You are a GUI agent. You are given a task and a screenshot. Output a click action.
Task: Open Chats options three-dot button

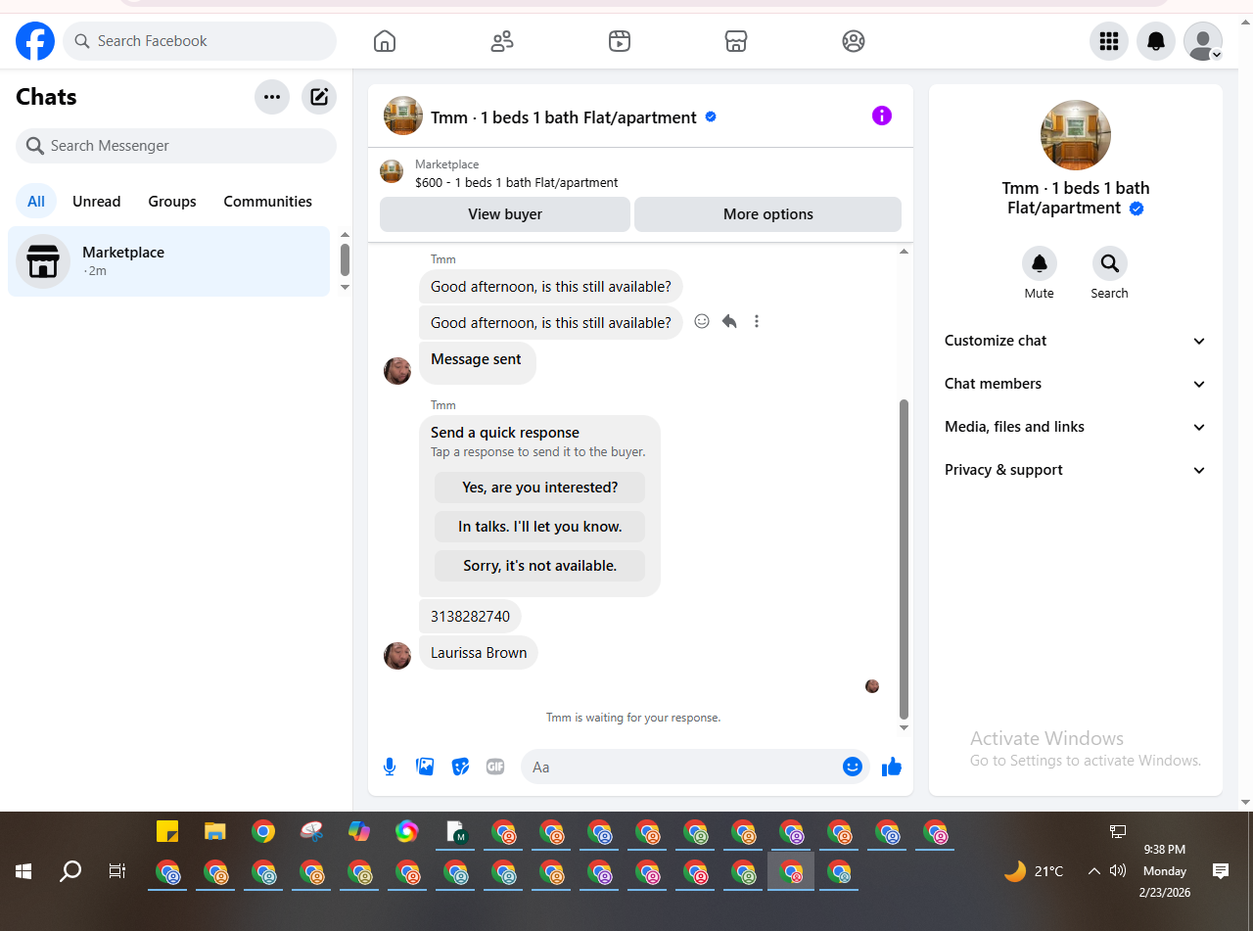[272, 97]
